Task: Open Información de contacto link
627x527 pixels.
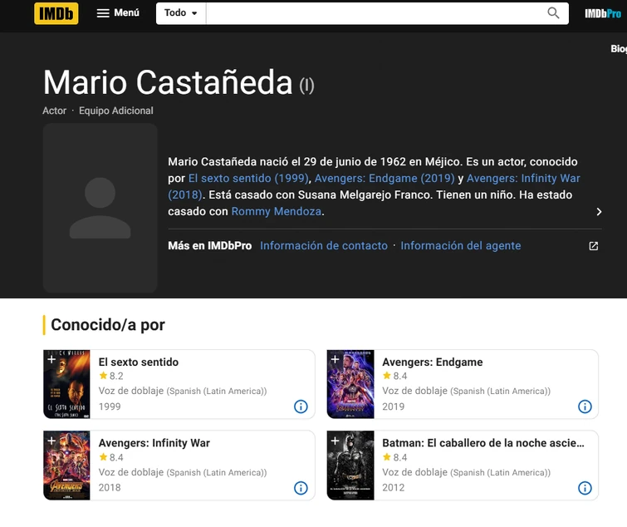Action: (324, 246)
